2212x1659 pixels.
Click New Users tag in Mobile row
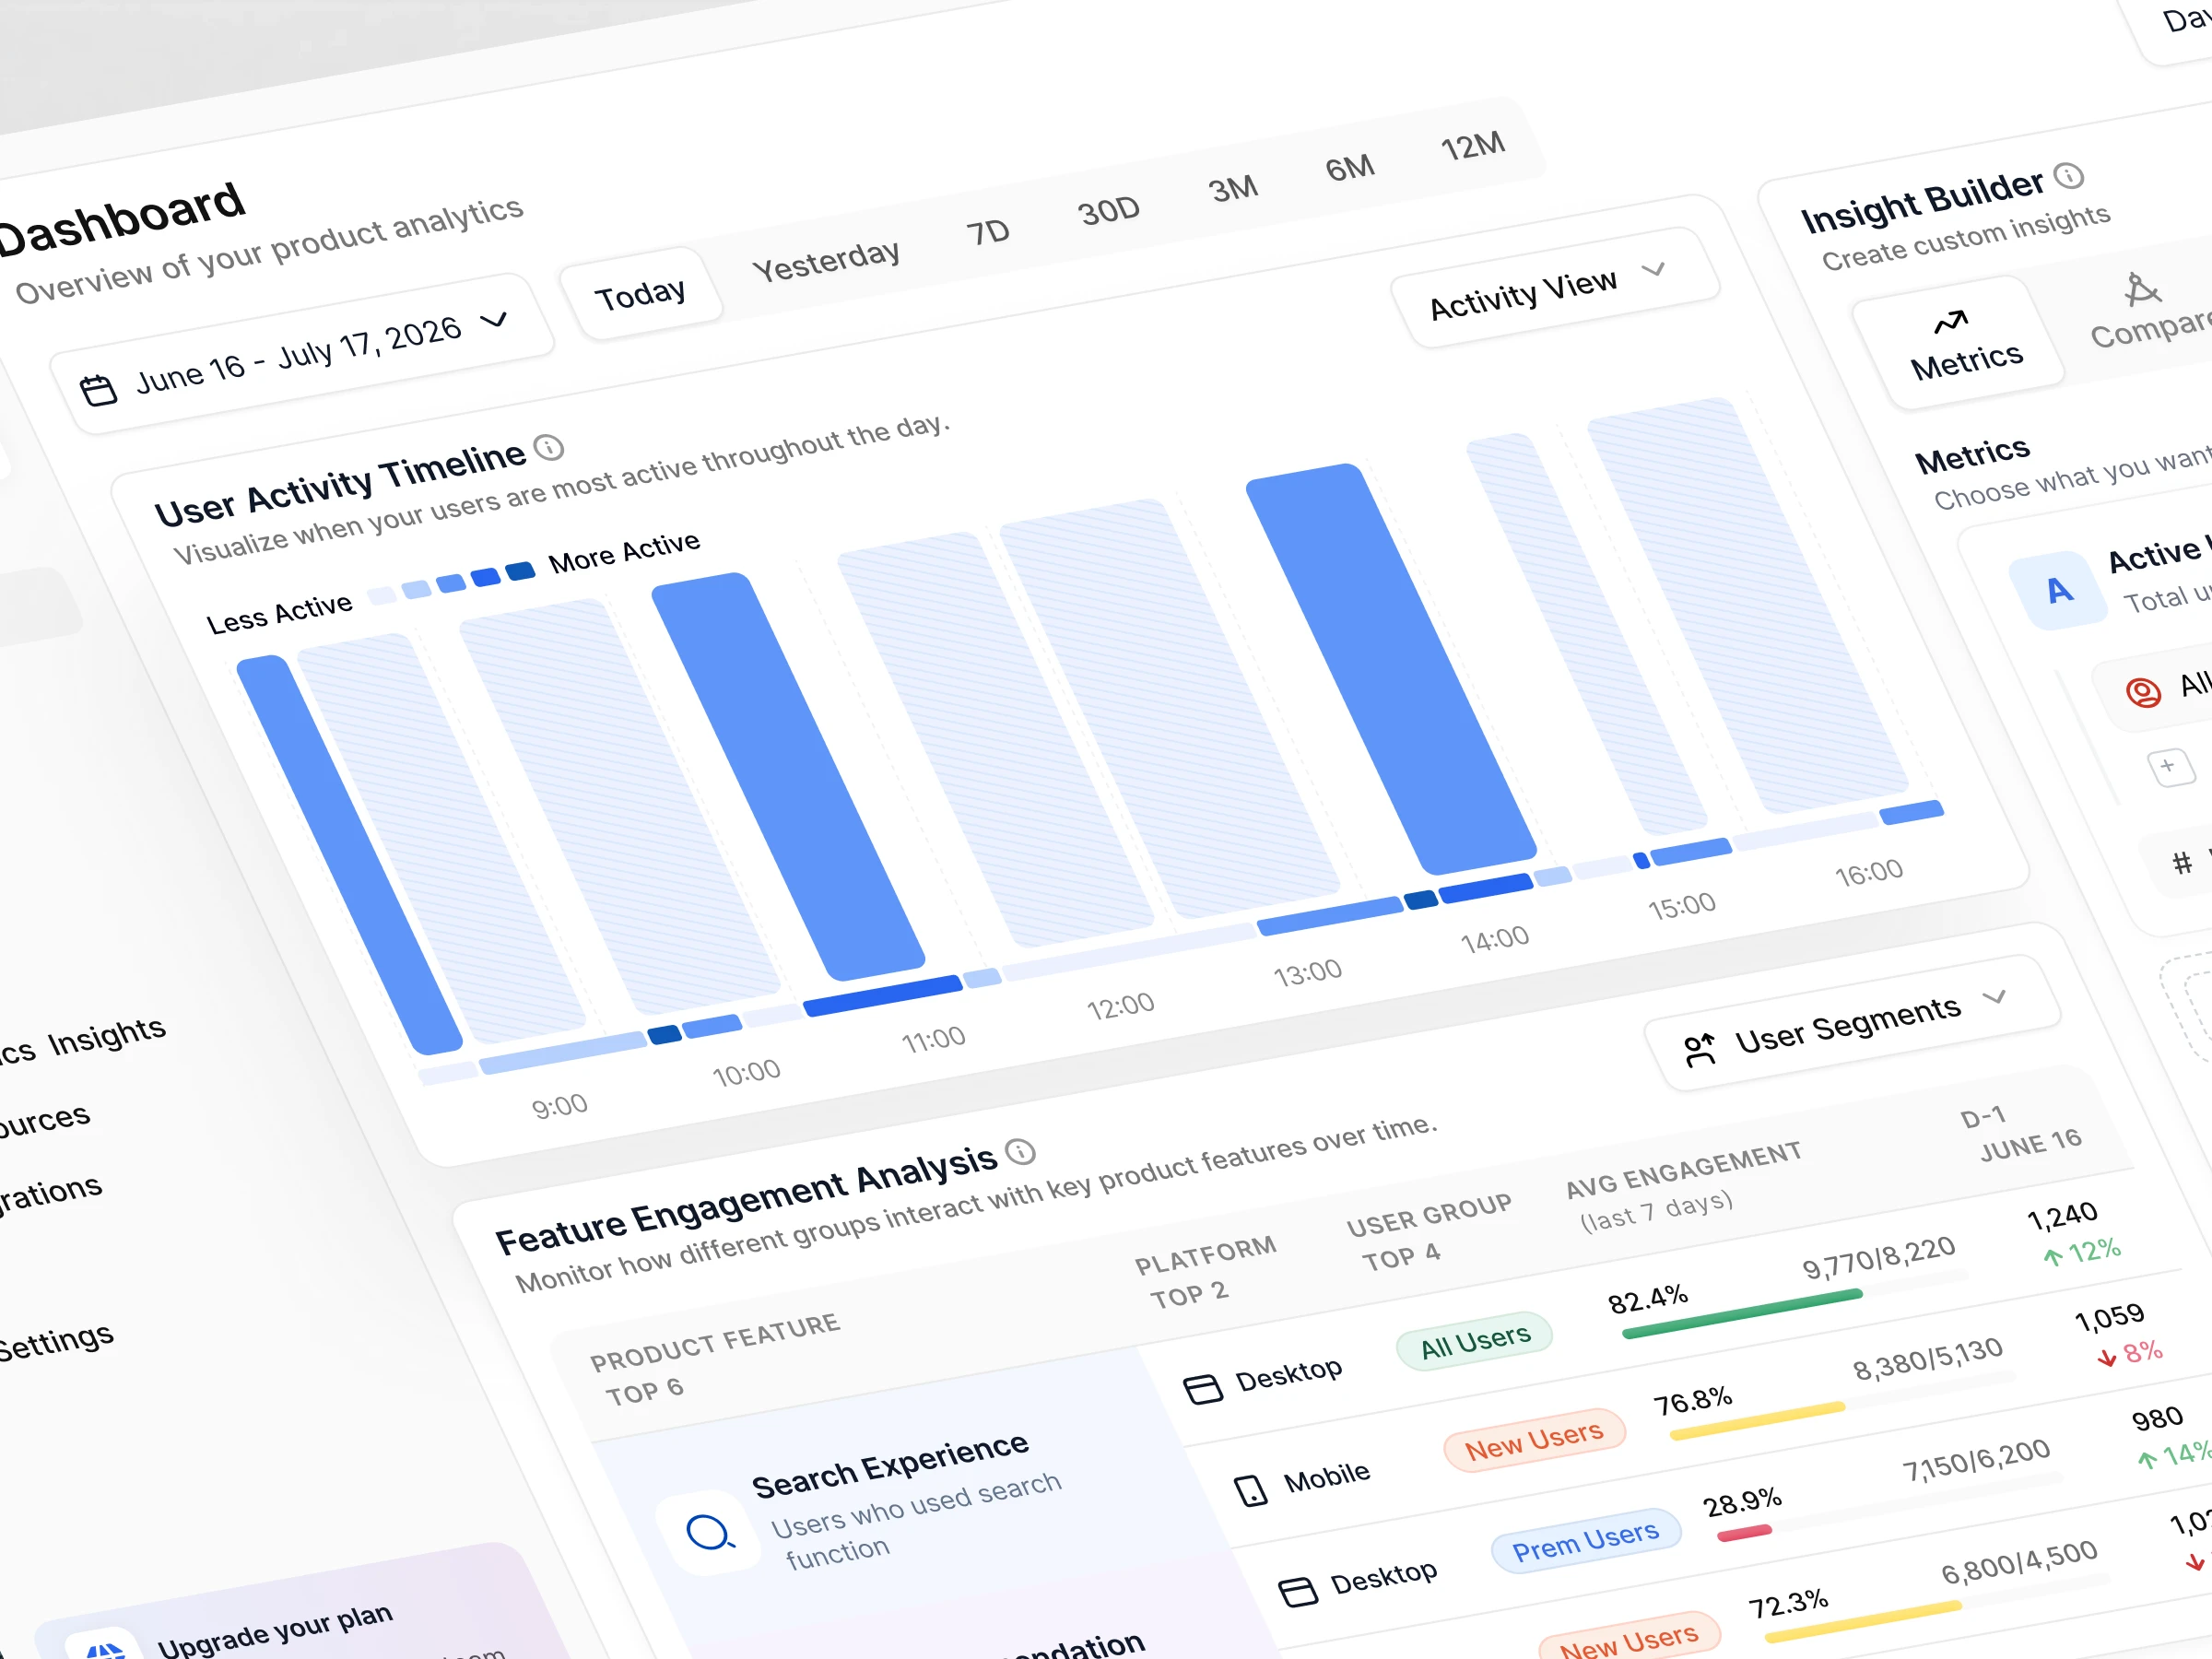(x=1534, y=1440)
